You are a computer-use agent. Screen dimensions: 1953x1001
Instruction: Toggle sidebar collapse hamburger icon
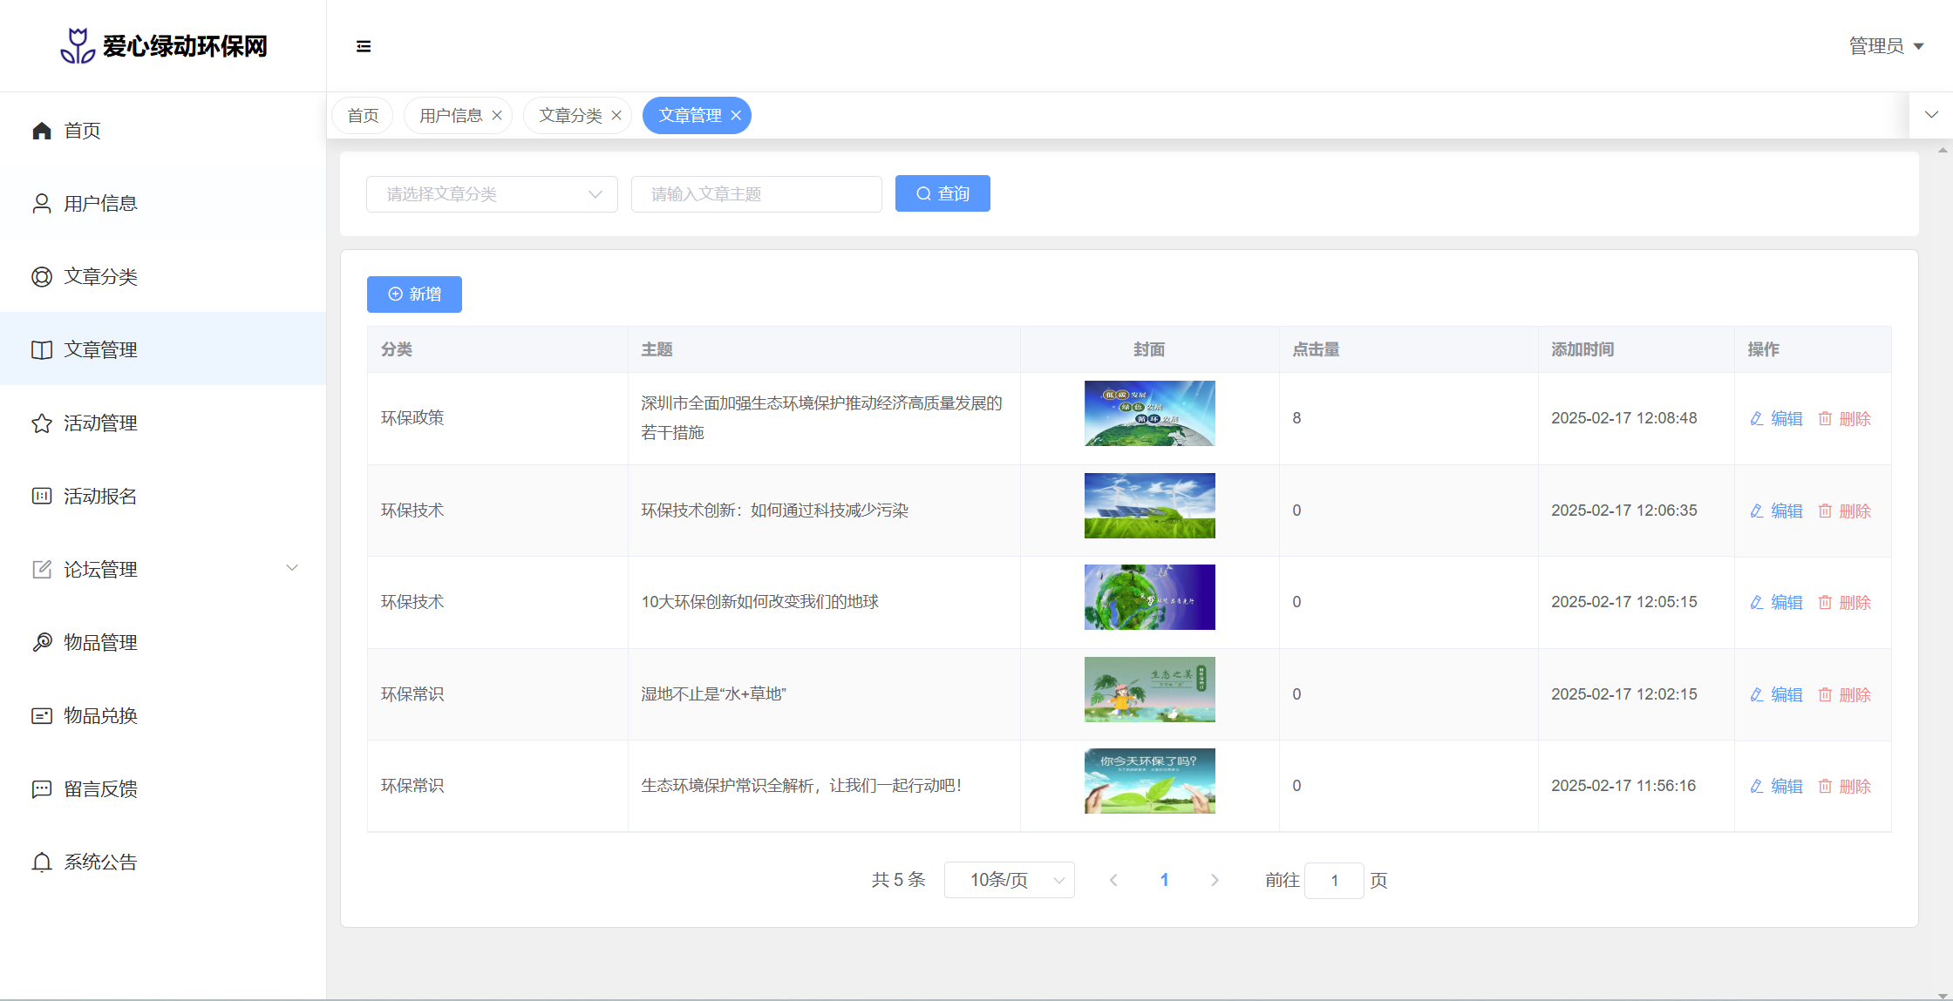pos(364,46)
